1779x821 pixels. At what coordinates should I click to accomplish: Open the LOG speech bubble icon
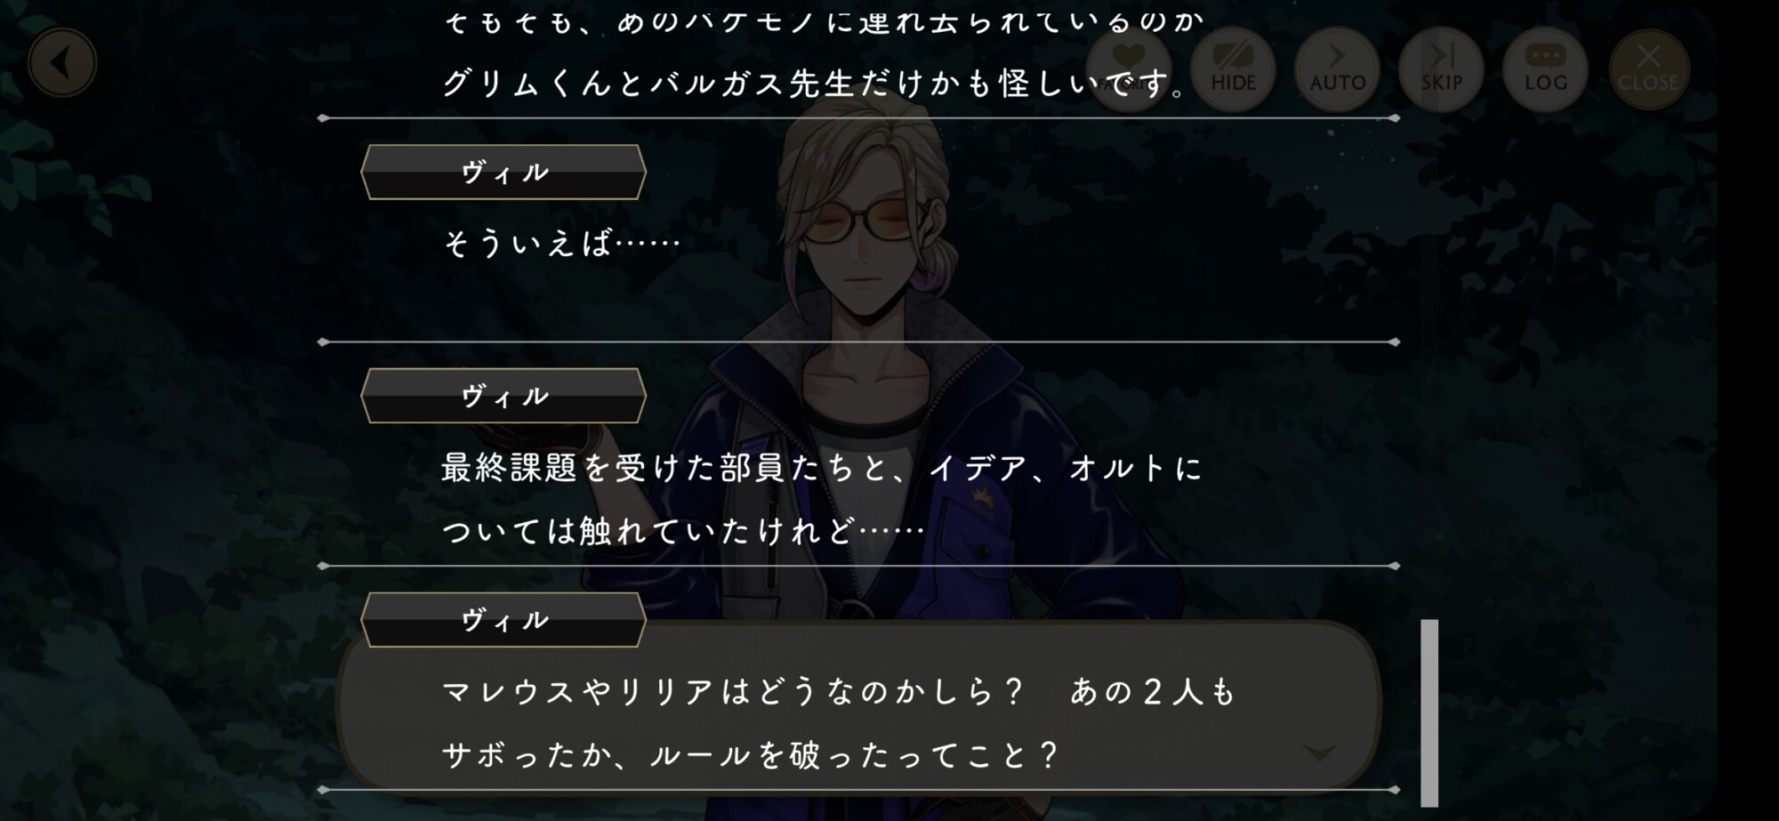pyautogui.click(x=1545, y=69)
